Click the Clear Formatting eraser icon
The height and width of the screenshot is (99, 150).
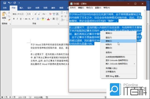point(50,14)
